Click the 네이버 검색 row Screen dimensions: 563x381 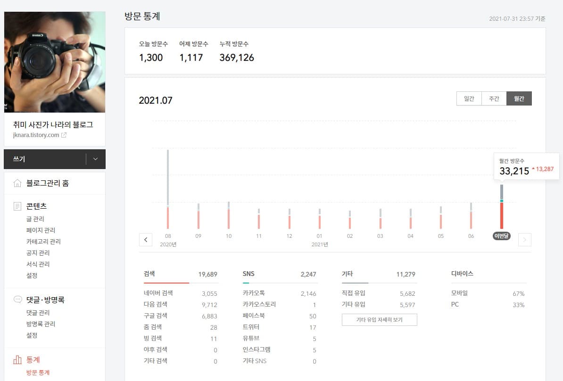coord(180,293)
